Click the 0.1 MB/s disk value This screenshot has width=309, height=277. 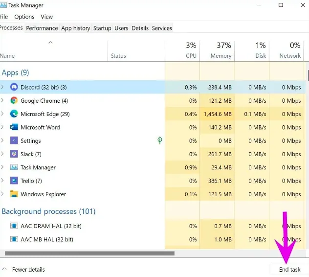[x=255, y=114]
